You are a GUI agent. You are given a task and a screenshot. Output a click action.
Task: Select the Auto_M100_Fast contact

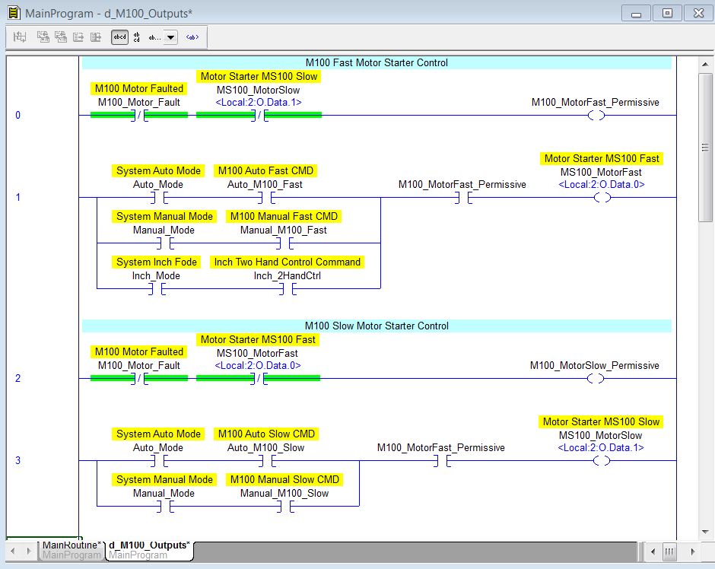[x=266, y=198]
